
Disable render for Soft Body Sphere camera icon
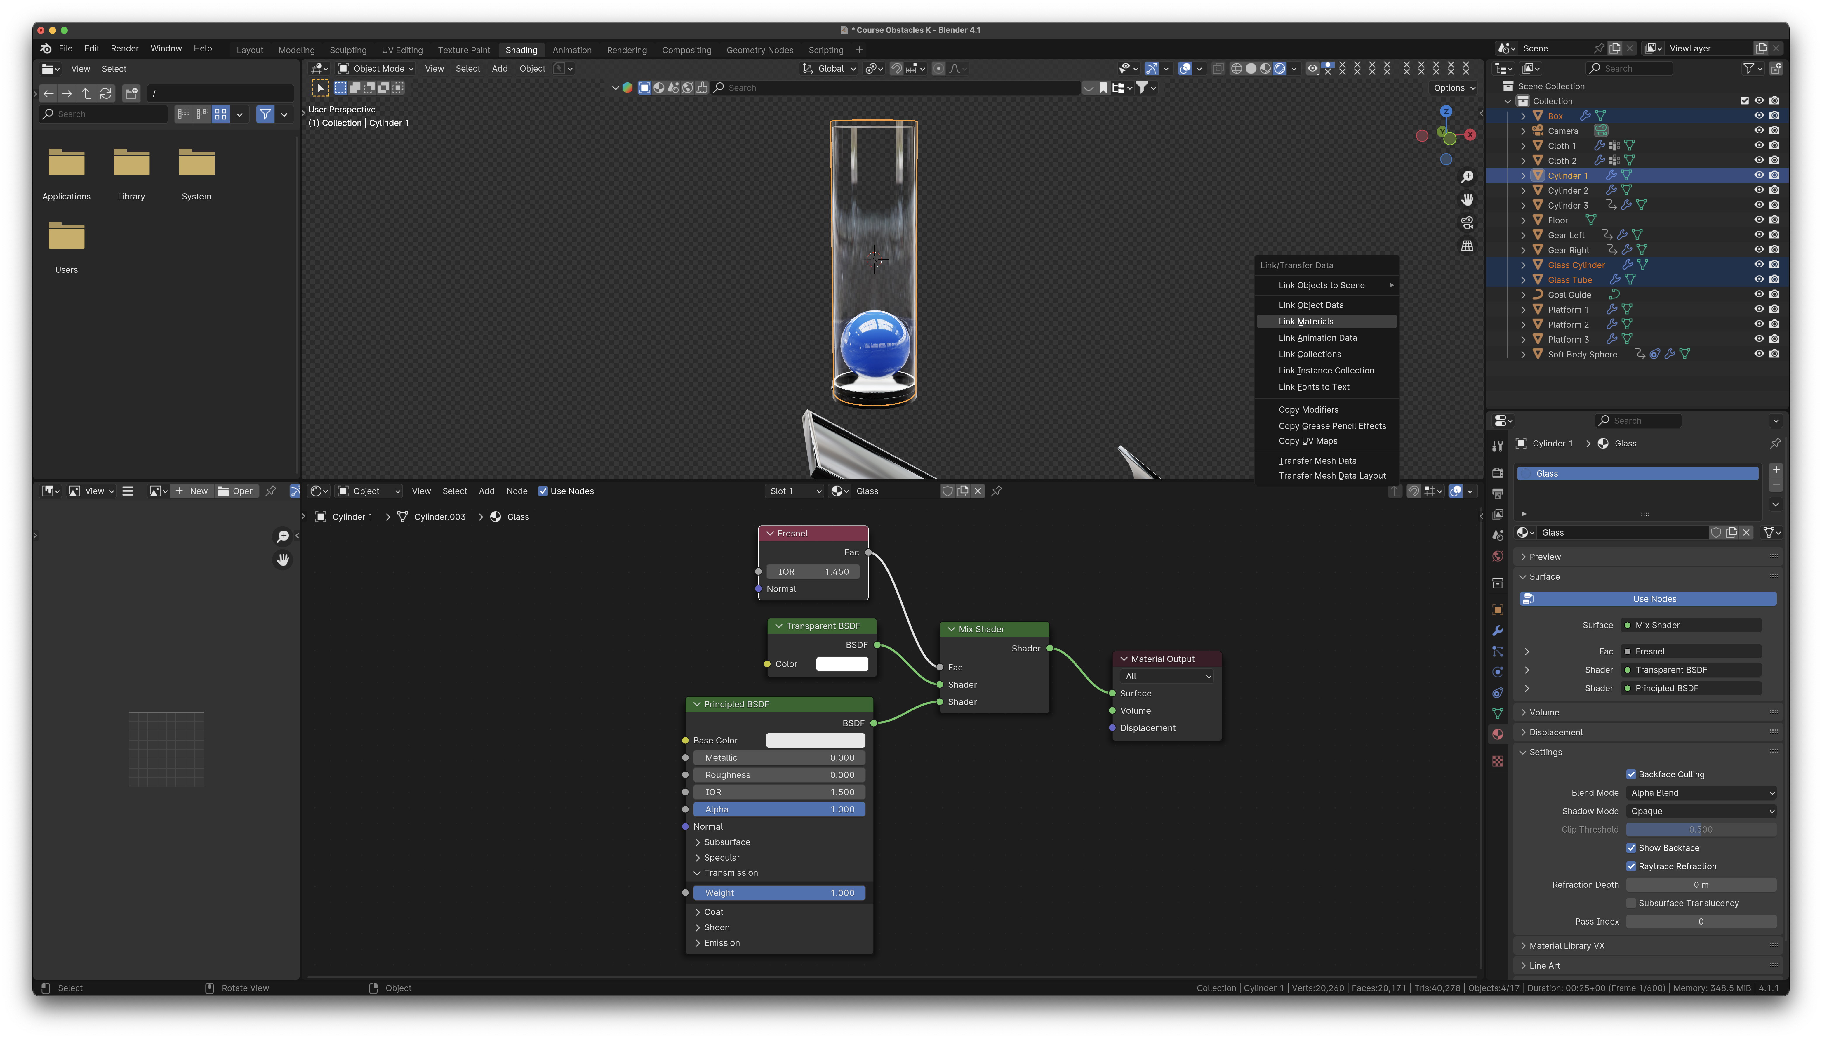coord(1774,354)
